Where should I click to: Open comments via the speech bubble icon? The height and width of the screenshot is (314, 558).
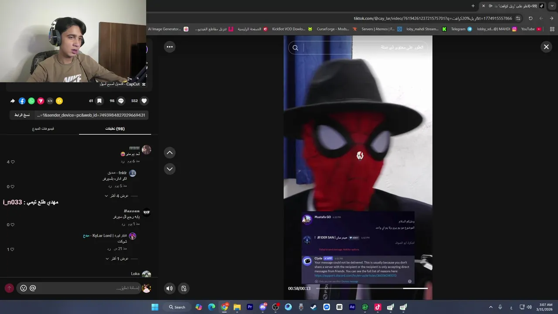click(121, 101)
